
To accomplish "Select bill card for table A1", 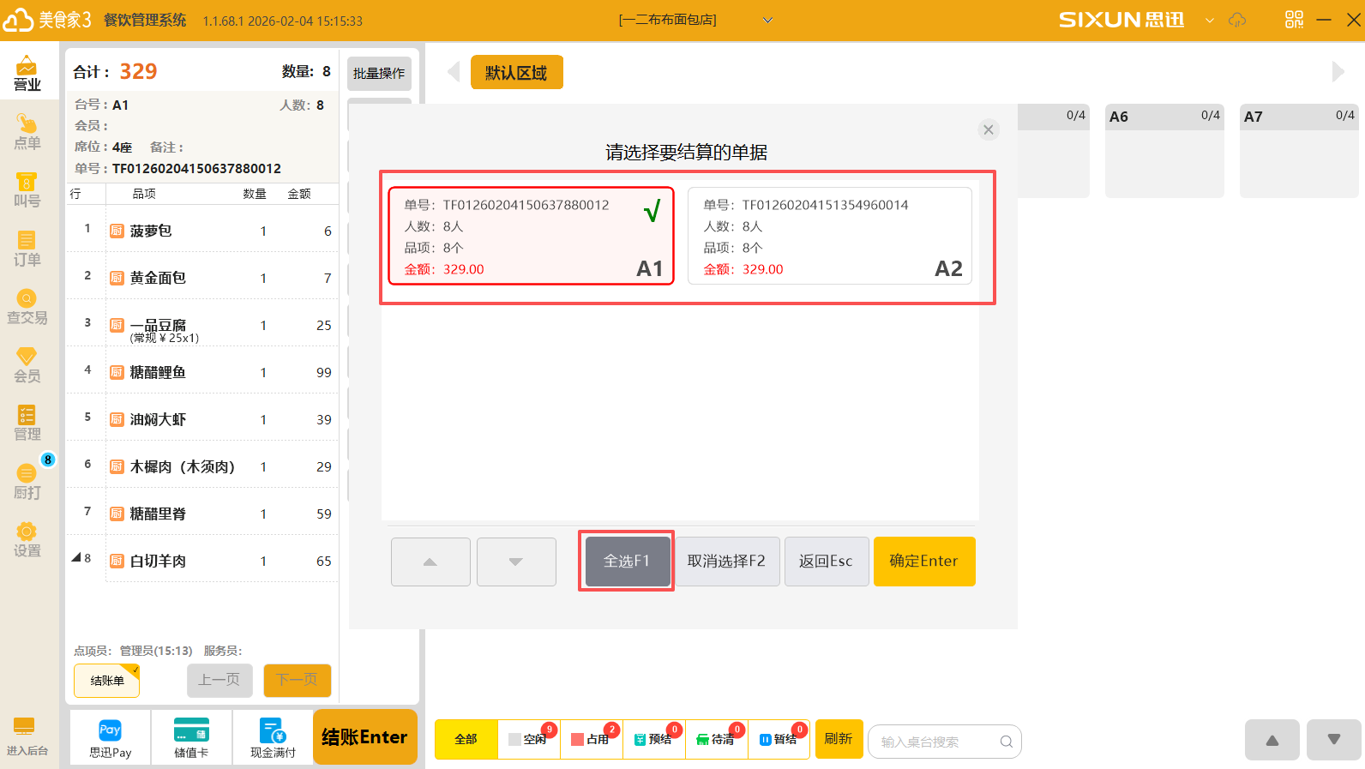I will 531,237.
